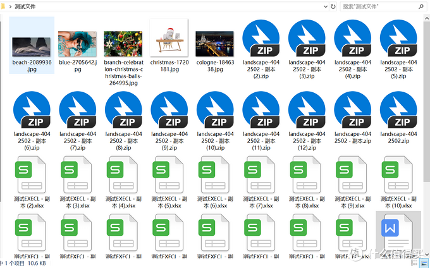Select 测试EXECL - 副本 (6).xlsx spreadsheet icon
This screenshot has height=268, width=430.
click(214, 174)
